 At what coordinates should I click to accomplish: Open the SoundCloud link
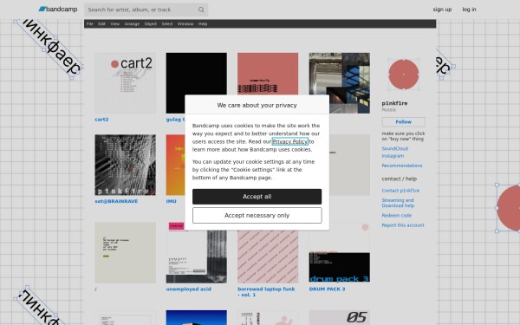pos(394,148)
